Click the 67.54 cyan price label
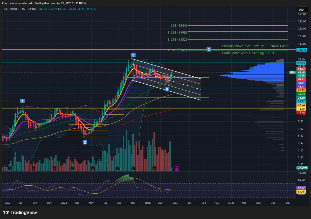The image size is (311, 219). click(x=301, y=63)
